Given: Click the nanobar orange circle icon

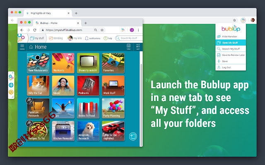Looking at the screenshot, I should 11,92.
